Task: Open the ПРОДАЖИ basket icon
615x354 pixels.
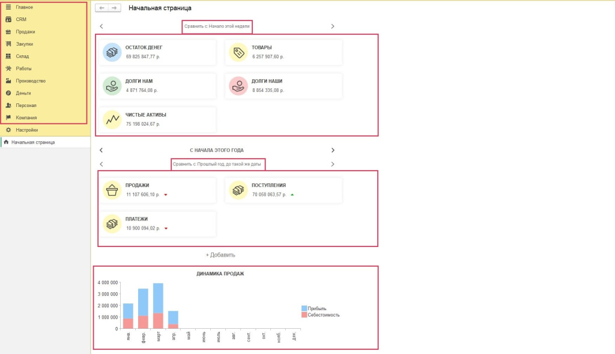Action: 112,190
